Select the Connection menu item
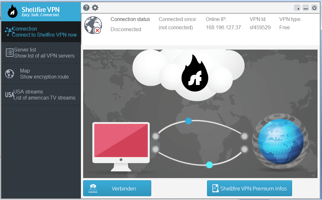Image resolution: width=322 pixels, height=200 pixels. (x=41, y=32)
